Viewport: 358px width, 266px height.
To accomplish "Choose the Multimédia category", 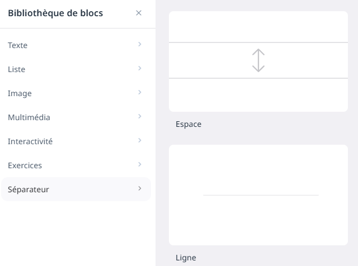I will [29, 117].
